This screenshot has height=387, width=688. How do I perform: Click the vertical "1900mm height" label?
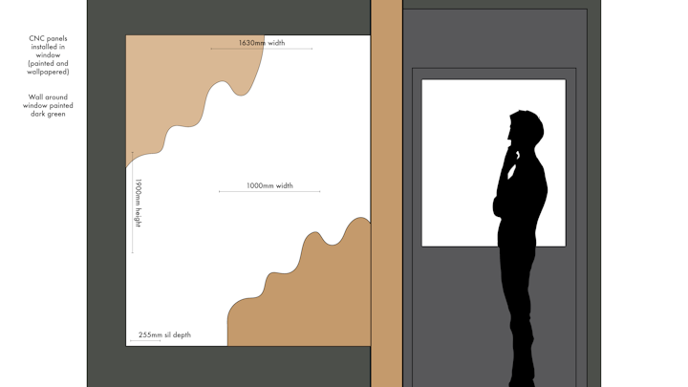138,203
